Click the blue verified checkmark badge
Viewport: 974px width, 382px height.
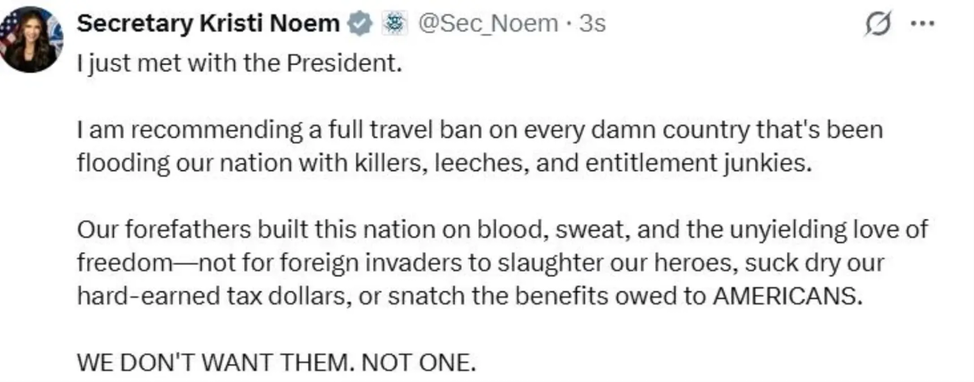[360, 24]
